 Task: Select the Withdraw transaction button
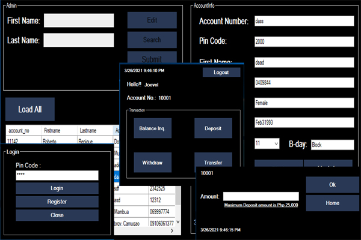click(x=152, y=163)
